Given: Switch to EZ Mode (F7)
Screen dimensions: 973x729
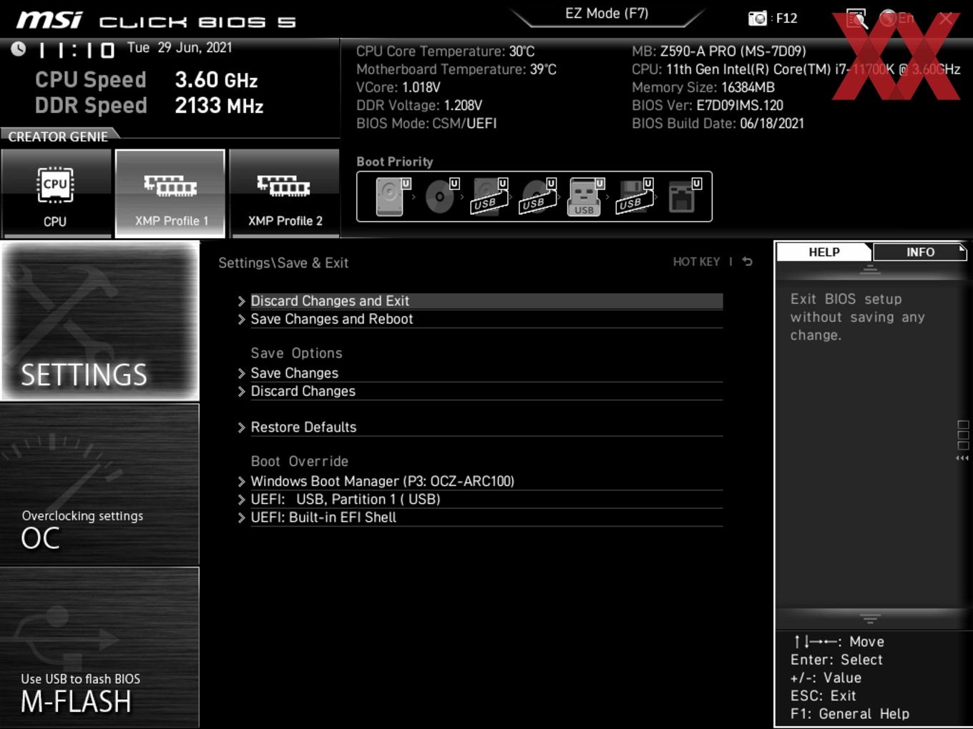Looking at the screenshot, I should pyautogui.click(x=607, y=14).
